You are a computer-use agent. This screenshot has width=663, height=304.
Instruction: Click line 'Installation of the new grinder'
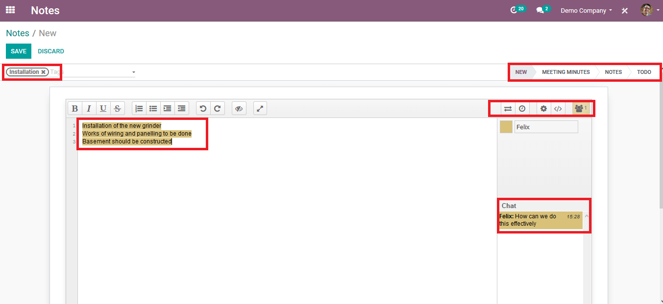[x=122, y=126]
